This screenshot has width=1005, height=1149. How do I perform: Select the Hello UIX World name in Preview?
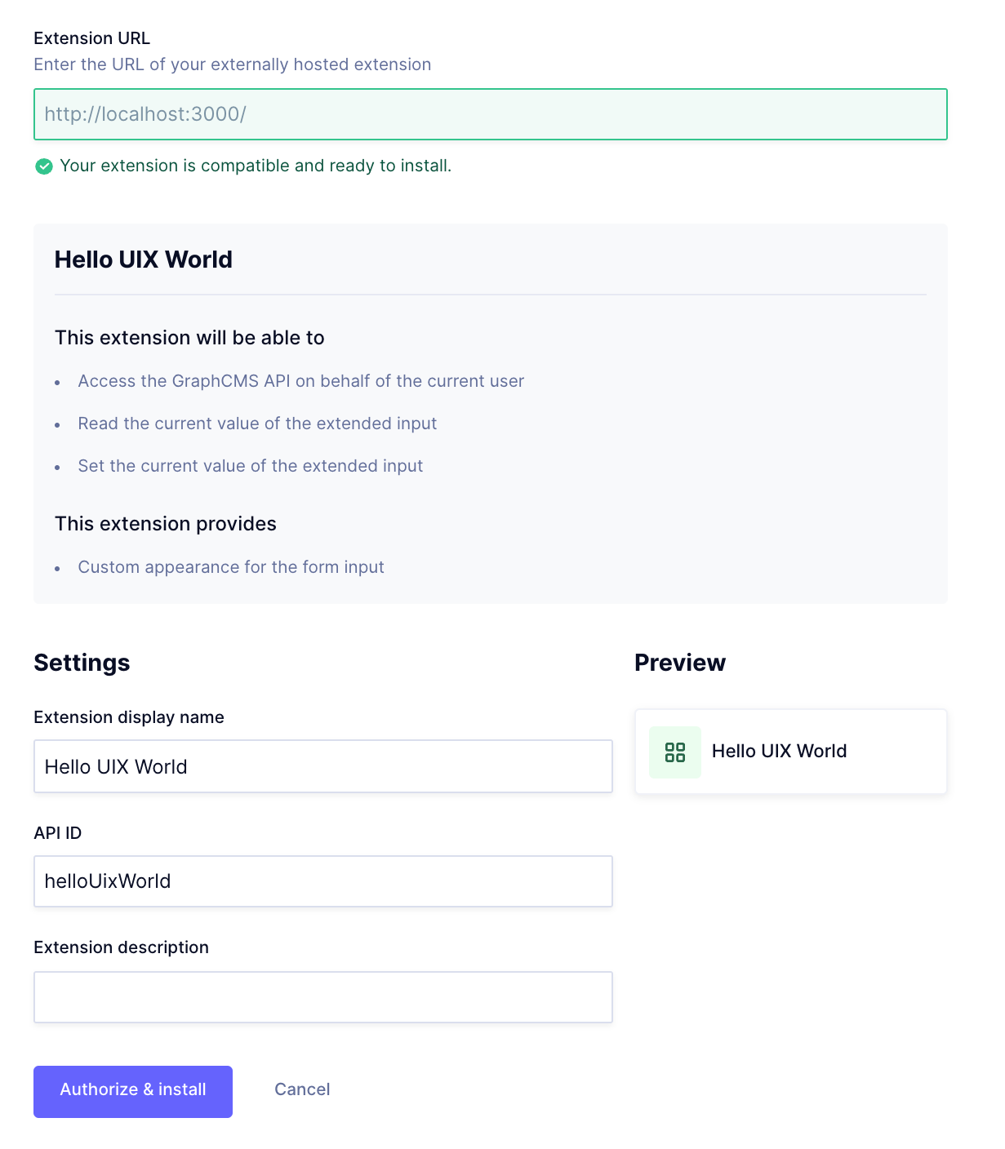(x=780, y=752)
